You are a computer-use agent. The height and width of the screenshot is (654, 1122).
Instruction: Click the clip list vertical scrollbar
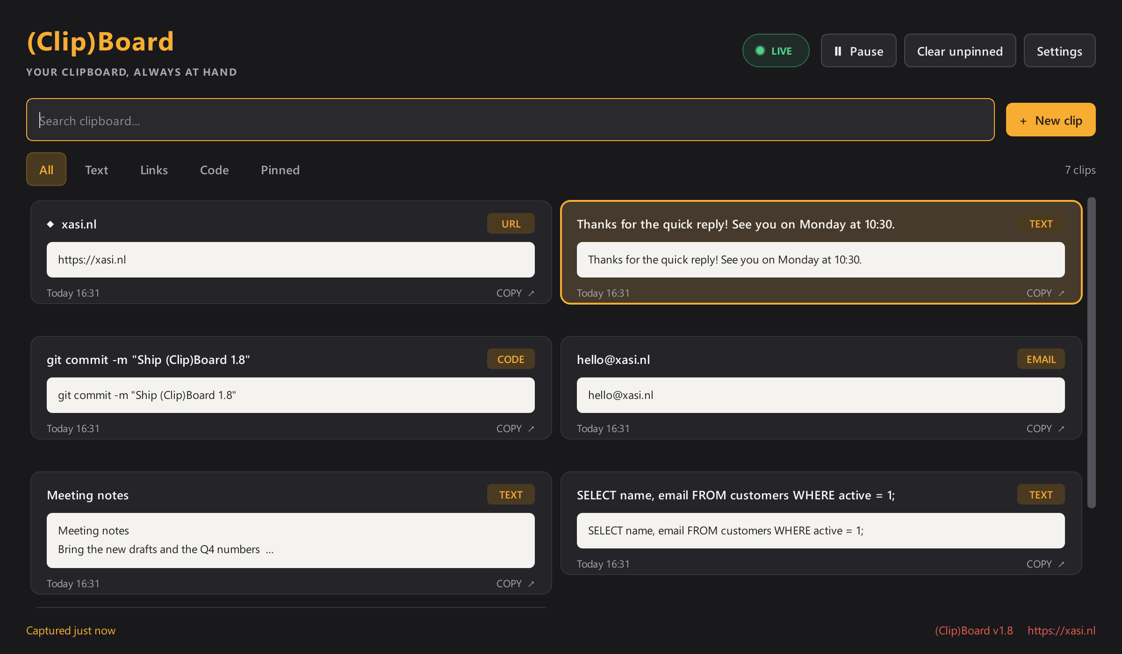pyautogui.click(x=1092, y=353)
